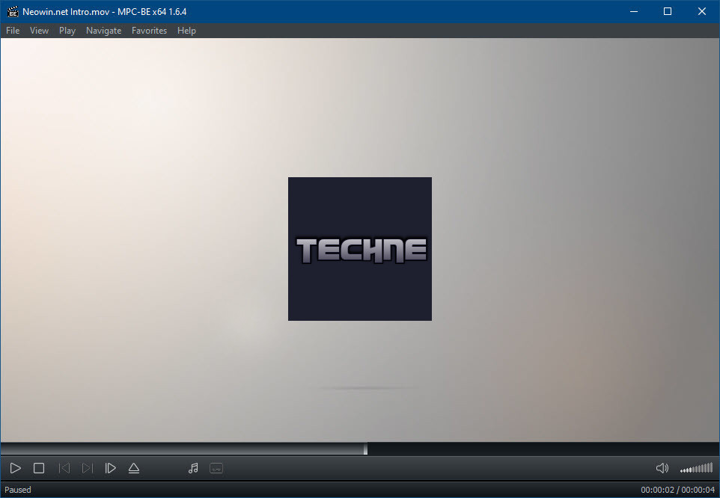This screenshot has width=720, height=498.
Task: Open the Favorites menu
Action: pyautogui.click(x=149, y=30)
